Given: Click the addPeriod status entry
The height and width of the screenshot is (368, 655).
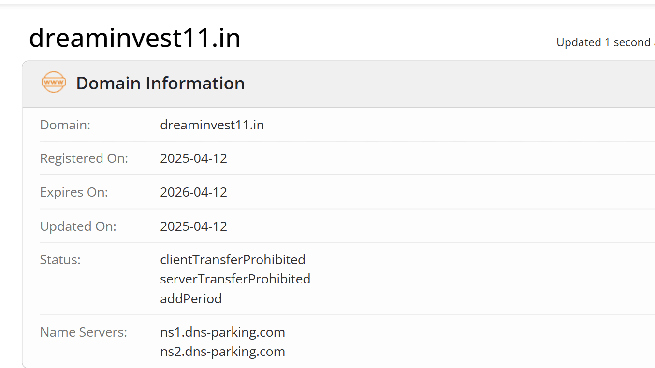Looking at the screenshot, I should [x=191, y=299].
